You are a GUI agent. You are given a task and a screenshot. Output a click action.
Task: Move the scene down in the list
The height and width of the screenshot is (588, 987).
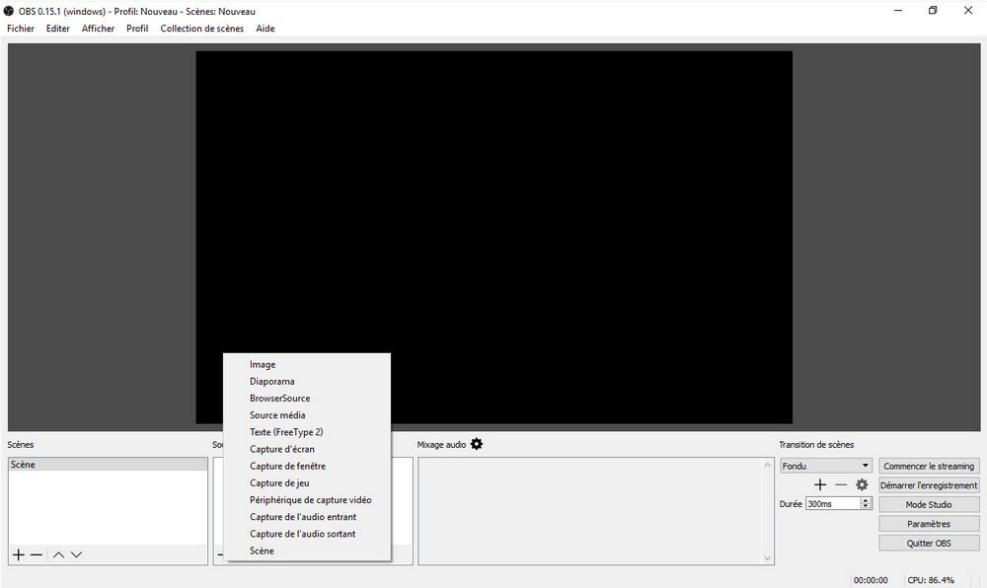(77, 555)
